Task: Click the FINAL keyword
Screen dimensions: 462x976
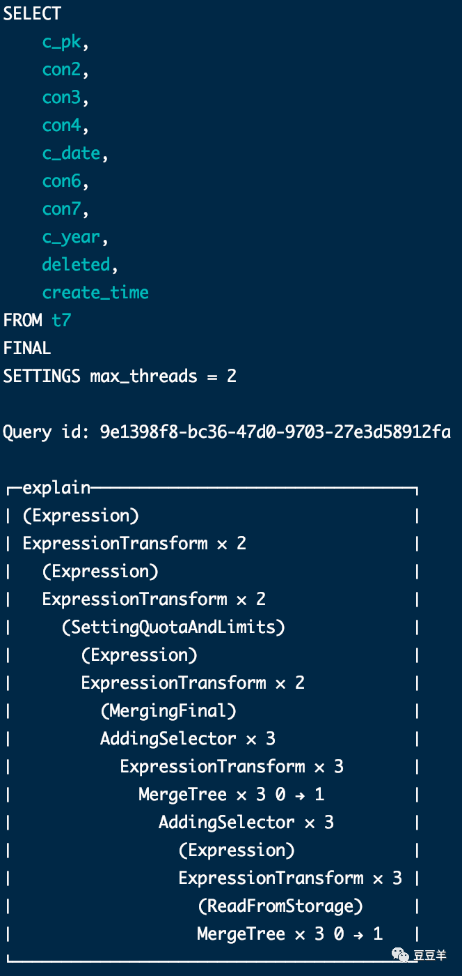Action: [x=27, y=349]
